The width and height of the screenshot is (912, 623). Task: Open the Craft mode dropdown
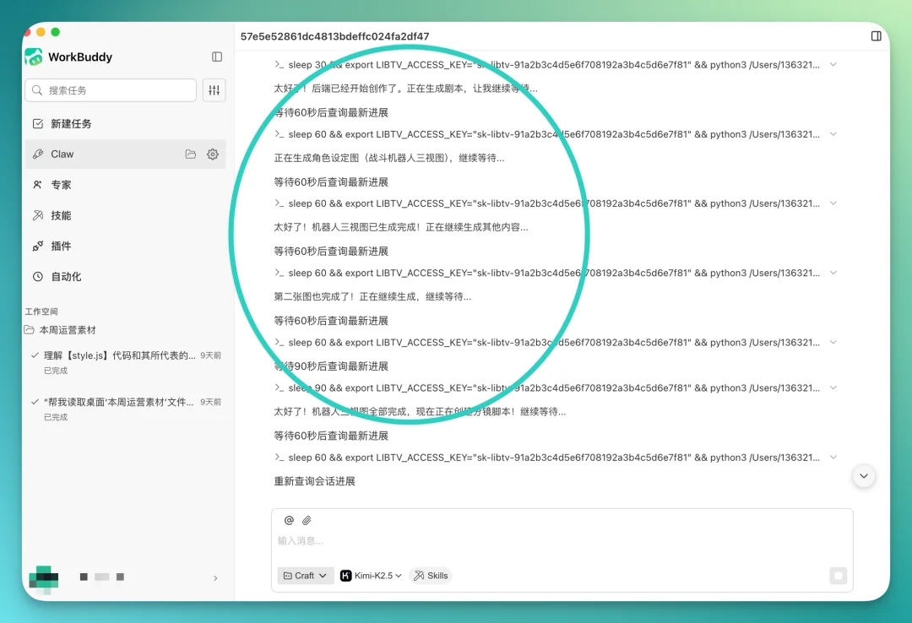[x=305, y=576]
